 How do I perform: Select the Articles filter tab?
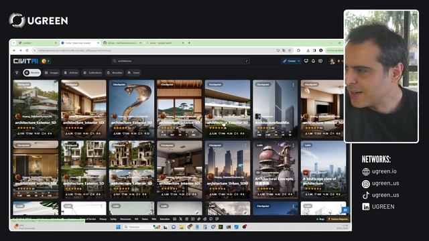pyautogui.click(x=71, y=73)
